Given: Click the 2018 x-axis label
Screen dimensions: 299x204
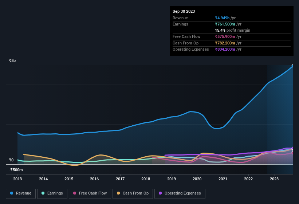Looking at the screenshot, I should (146, 179).
